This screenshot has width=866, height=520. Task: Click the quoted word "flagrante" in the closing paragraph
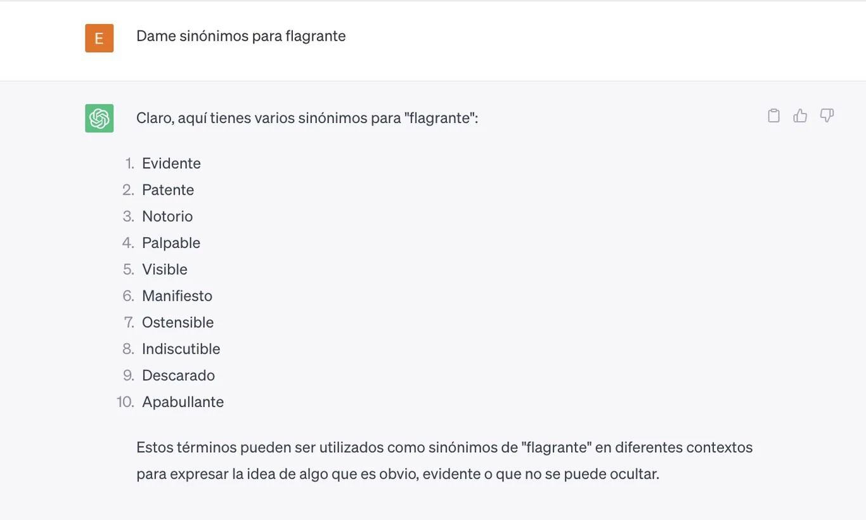(x=556, y=448)
